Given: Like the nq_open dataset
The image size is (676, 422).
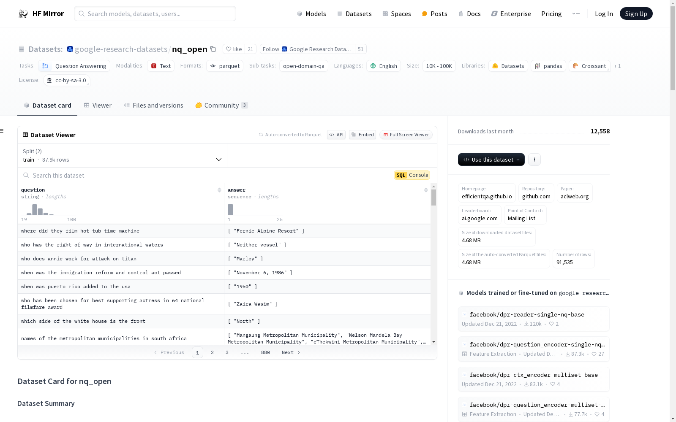Looking at the screenshot, I should click(x=234, y=49).
